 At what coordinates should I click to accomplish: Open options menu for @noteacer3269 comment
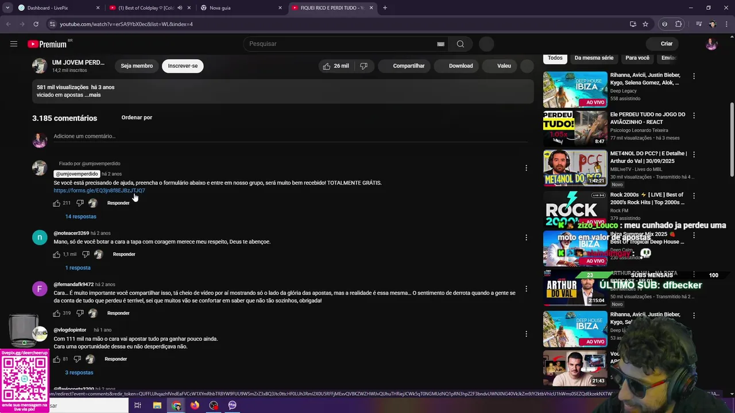(526, 237)
